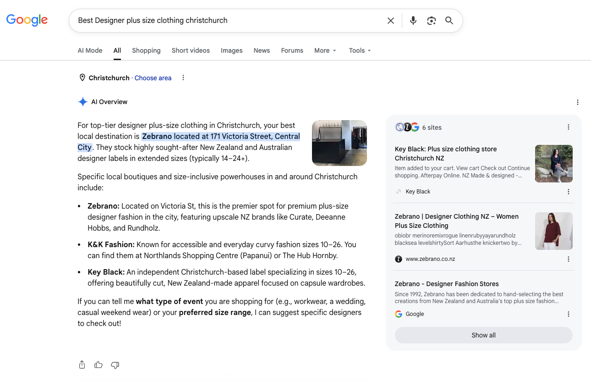Open Zebrano Designer Clothing NZ link
This screenshot has width=591, height=381.
point(457,221)
